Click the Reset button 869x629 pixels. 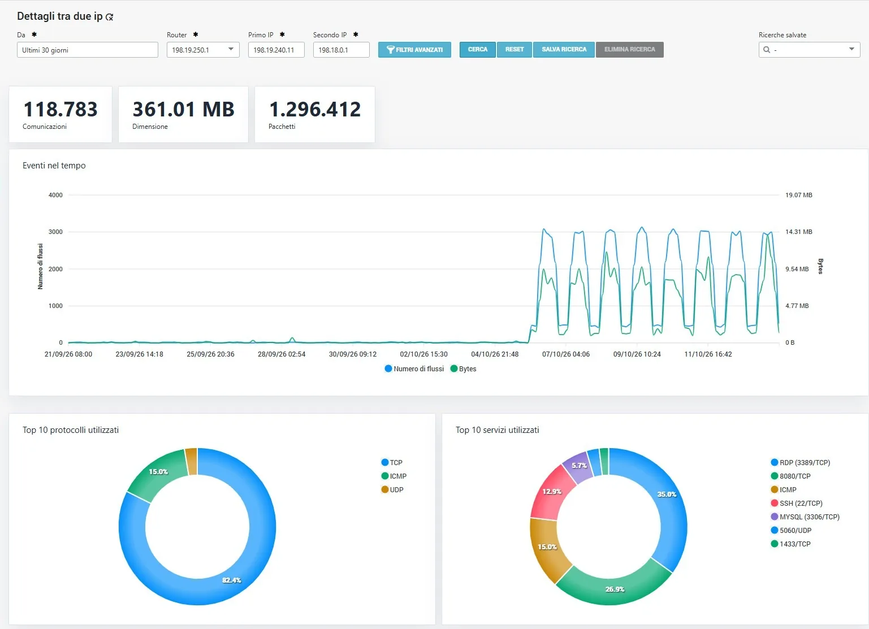(x=515, y=50)
